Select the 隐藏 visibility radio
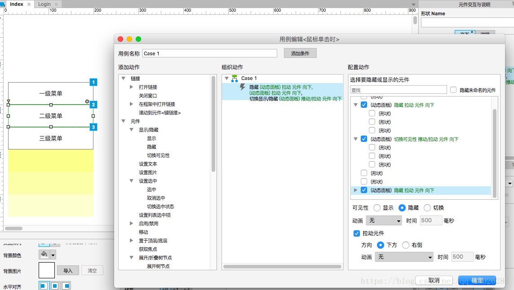 [x=402, y=208]
